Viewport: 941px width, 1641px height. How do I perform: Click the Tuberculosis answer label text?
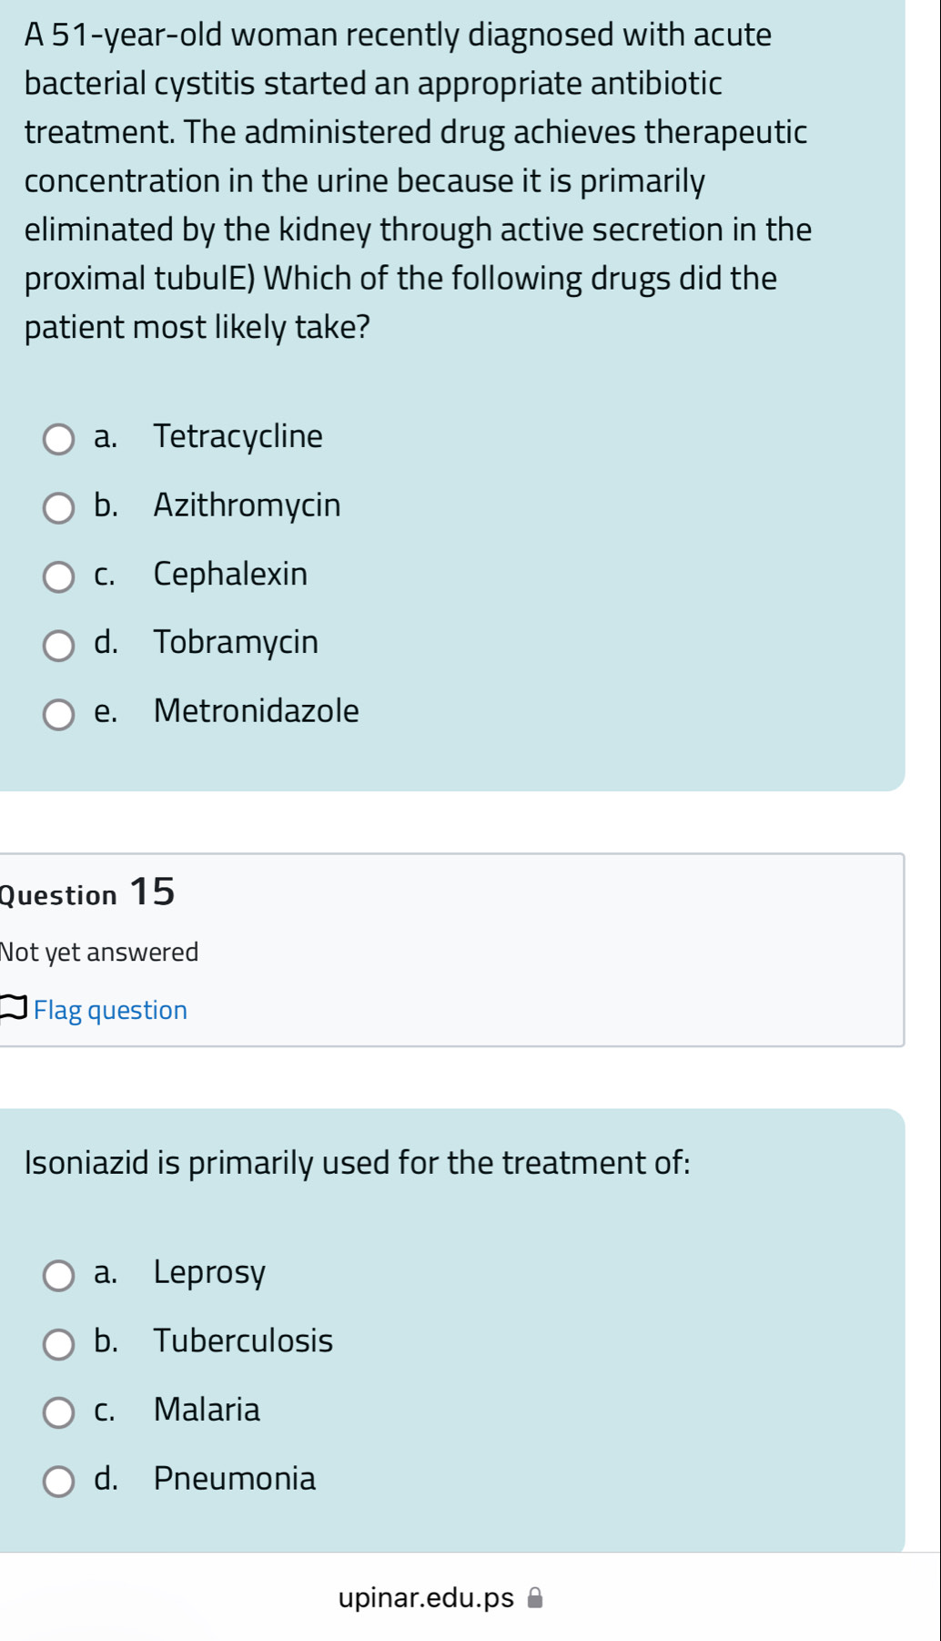(243, 1340)
